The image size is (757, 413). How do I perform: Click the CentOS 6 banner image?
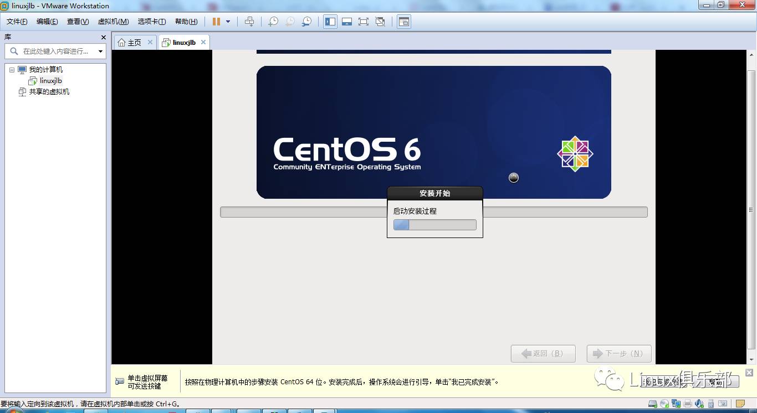(x=433, y=132)
